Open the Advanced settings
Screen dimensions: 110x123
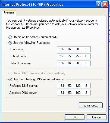[x=91, y=105]
